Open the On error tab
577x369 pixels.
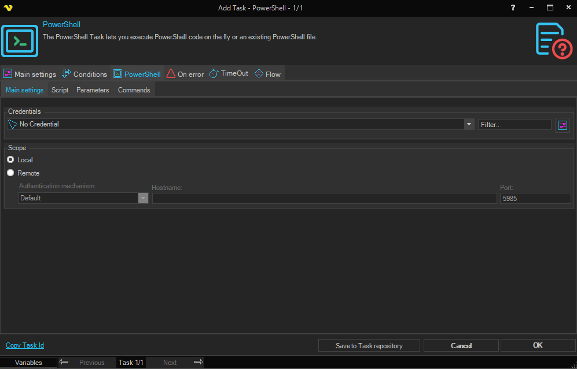click(185, 74)
